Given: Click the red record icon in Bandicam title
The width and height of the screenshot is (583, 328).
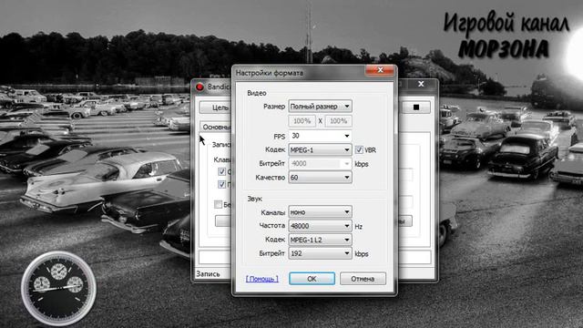Looking at the screenshot, I should 199,87.
